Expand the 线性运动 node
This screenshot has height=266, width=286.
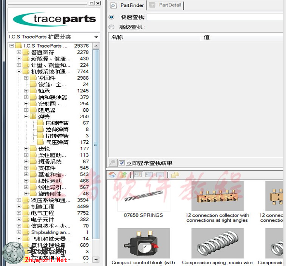pyautogui.click(x=26, y=181)
